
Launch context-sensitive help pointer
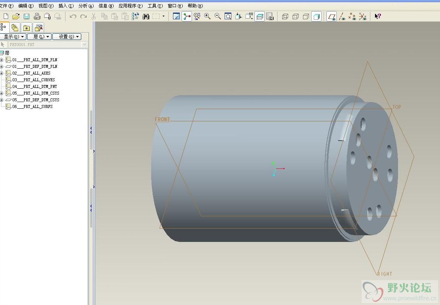pyautogui.click(x=378, y=16)
